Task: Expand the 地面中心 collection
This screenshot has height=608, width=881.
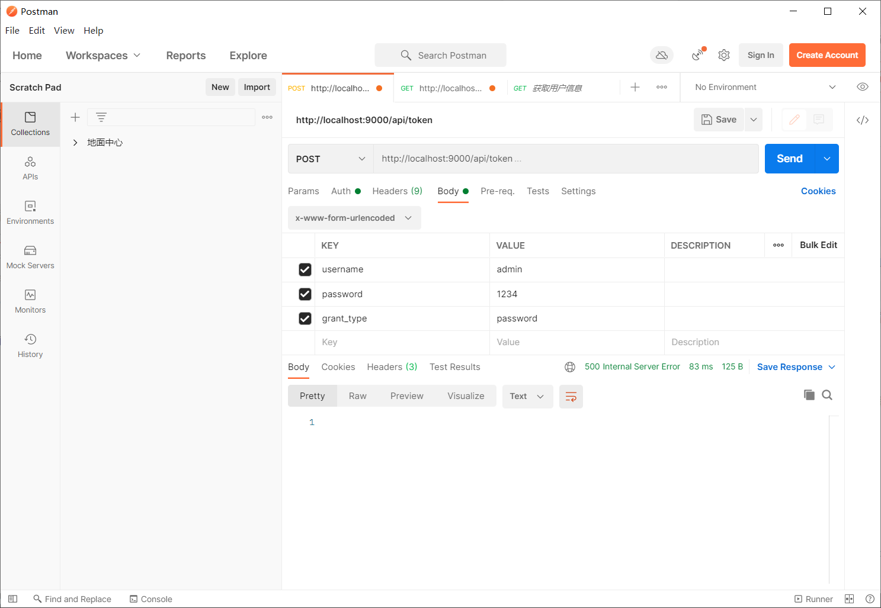Action: (75, 143)
